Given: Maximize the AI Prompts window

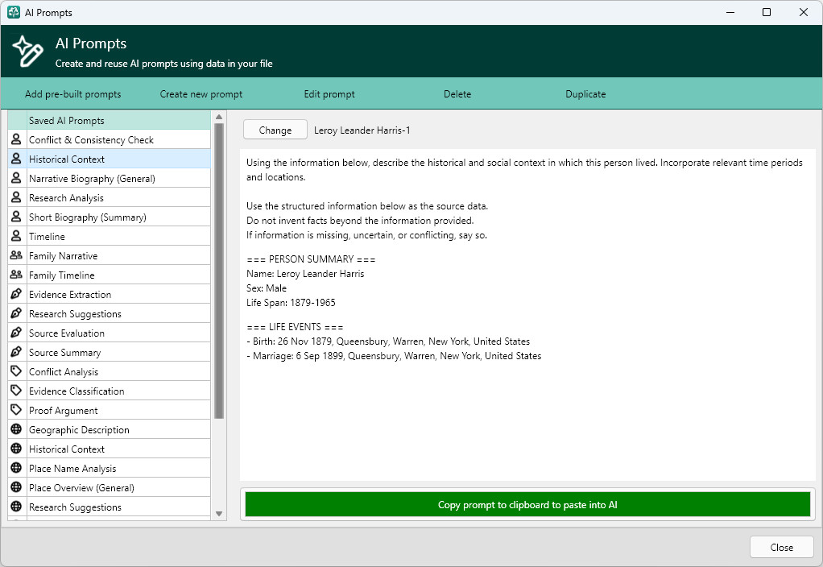Looking at the screenshot, I should click(767, 12).
